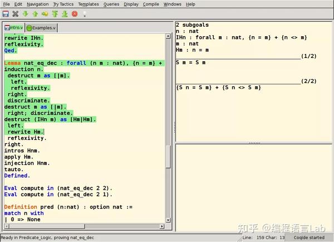Click the '(1/2)' goal marker
The width and height of the screenshot is (334, 242).
[x=308, y=56]
